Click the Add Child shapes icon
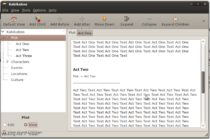The image size is (210, 139). [38, 19]
